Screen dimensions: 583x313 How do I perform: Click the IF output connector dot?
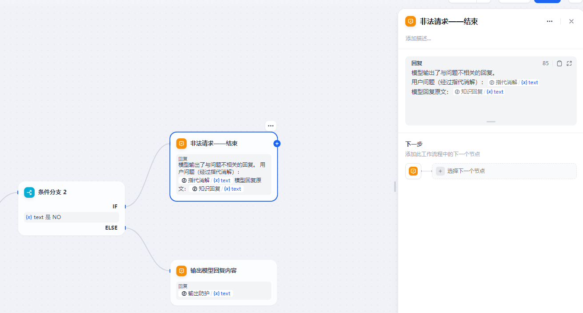tap(125, 206)
